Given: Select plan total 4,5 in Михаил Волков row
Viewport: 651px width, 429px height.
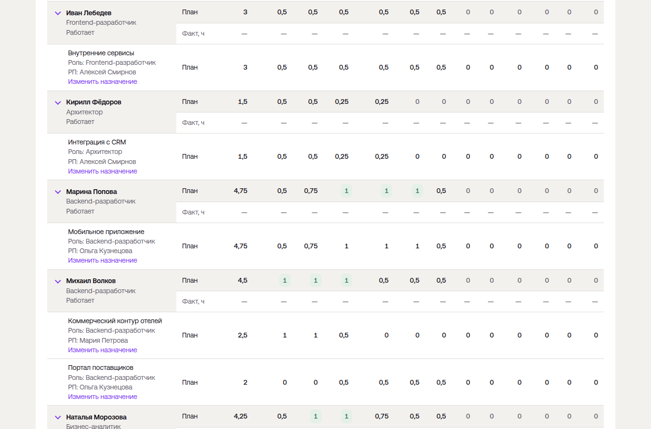Looking at the screenshot, I should click(x=243, y=280).
